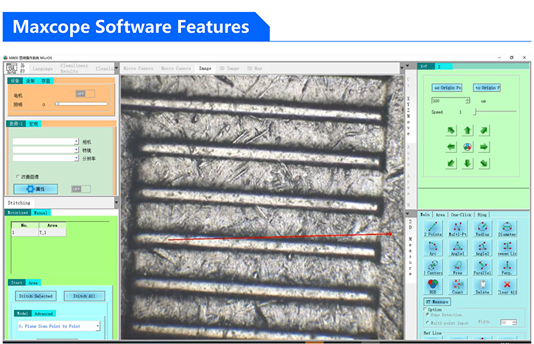The image size is (534, 344).
Task: Select the 2 Points measurement tool
Action: pyautogui.click(x=433, y=229)
